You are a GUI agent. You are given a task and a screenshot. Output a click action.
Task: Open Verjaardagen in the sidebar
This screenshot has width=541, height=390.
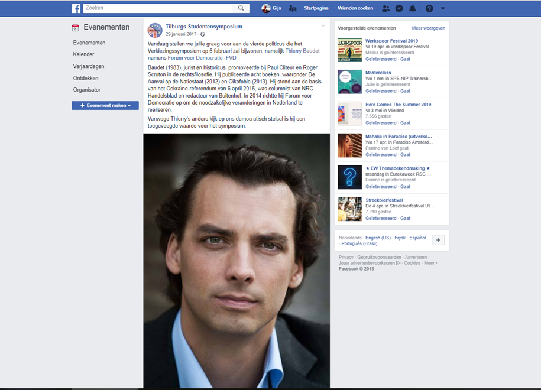(x=88, y=66)
